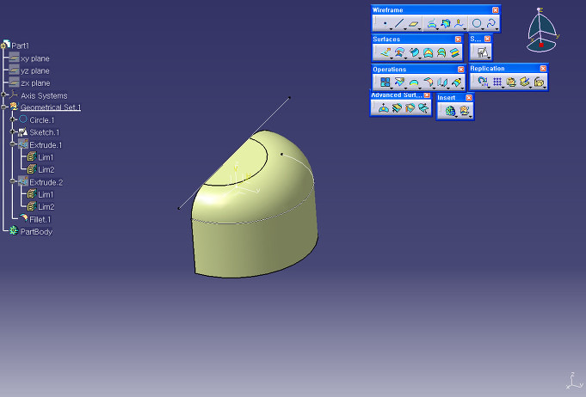Start the Multi-Sections Surface command
586x397 pixels.
[441, 52]
